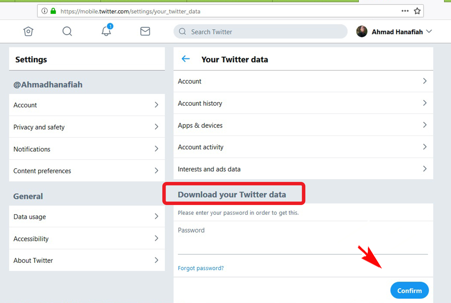Click the Forgot password link
Image resolution: width=451 pixels, height=303 pixels.
point(201,268)
